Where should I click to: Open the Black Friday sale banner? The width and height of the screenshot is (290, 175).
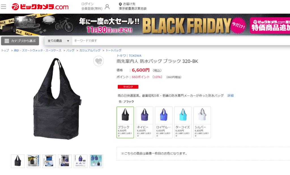(145, 24)
